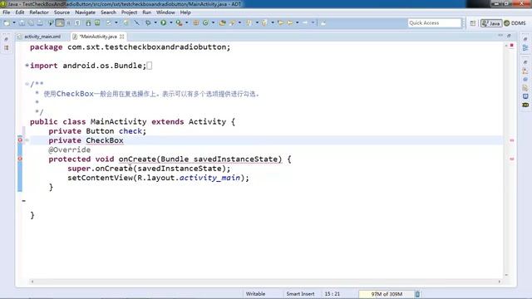Screen dimensions: 532x299
Task: Click the green Run toolbar button
Action: [164, 23]
